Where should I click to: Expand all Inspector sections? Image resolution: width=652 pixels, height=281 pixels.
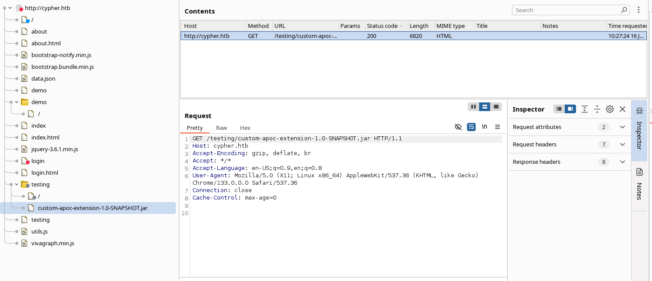coord(584,109)
